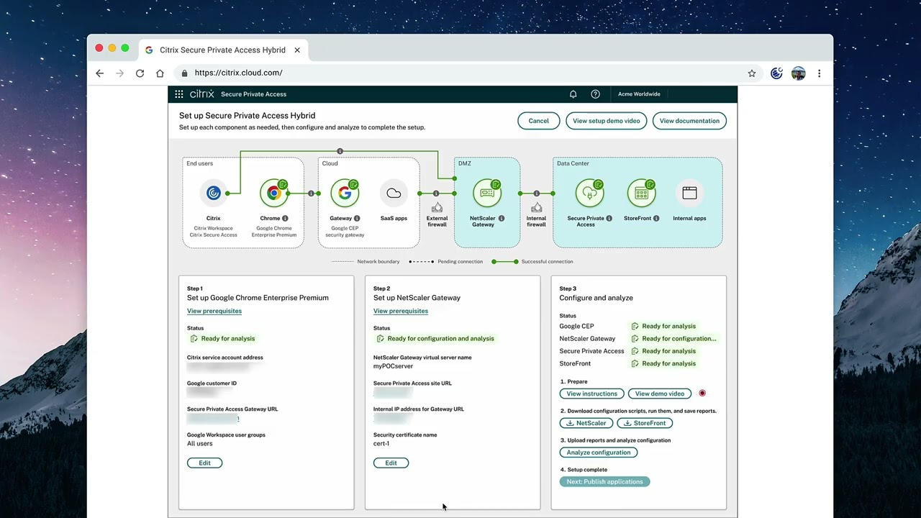Click info marker between Chrome and Gateway
921x518 pixels.
pos(311,194)
